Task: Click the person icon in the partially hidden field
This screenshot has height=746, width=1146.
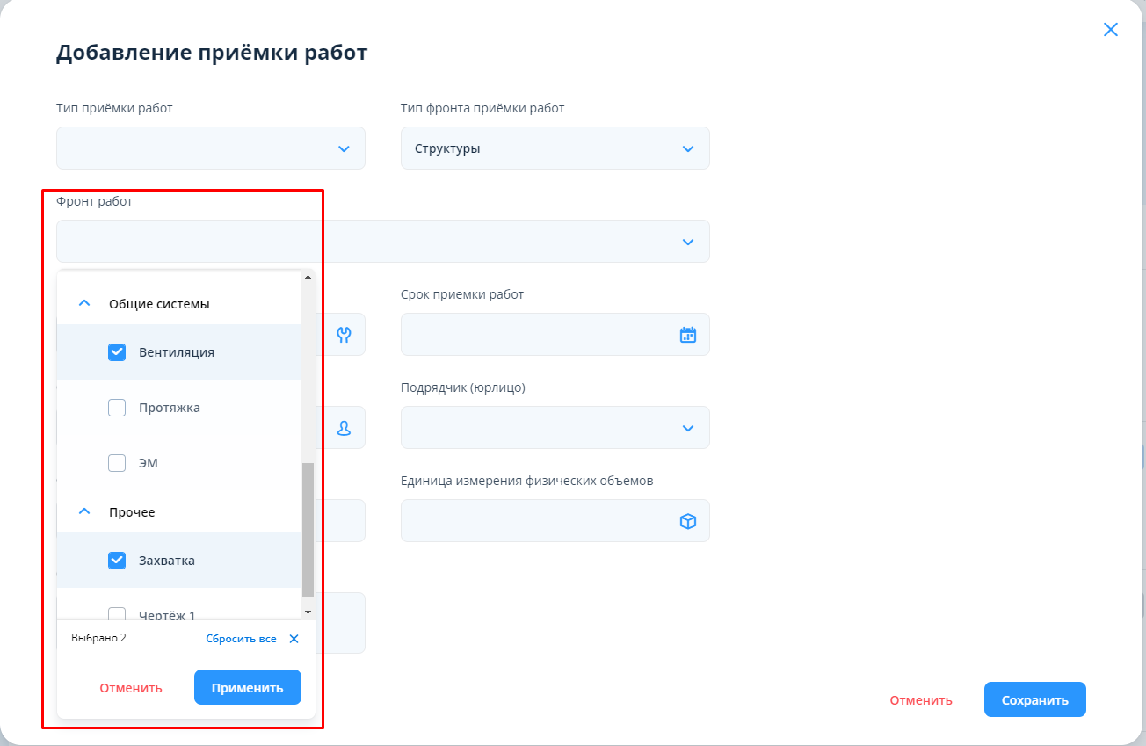Action: (344, 428)
